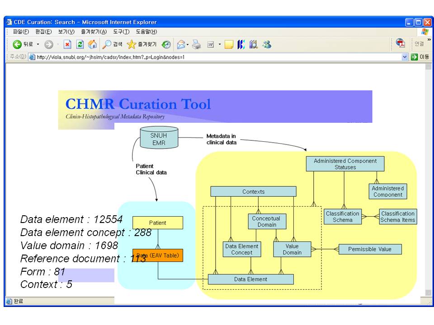The height and width of the screenshot is (325, 434).
Task: Click the Adobe PDF toolbar icon
Action: tap(401, 43)
